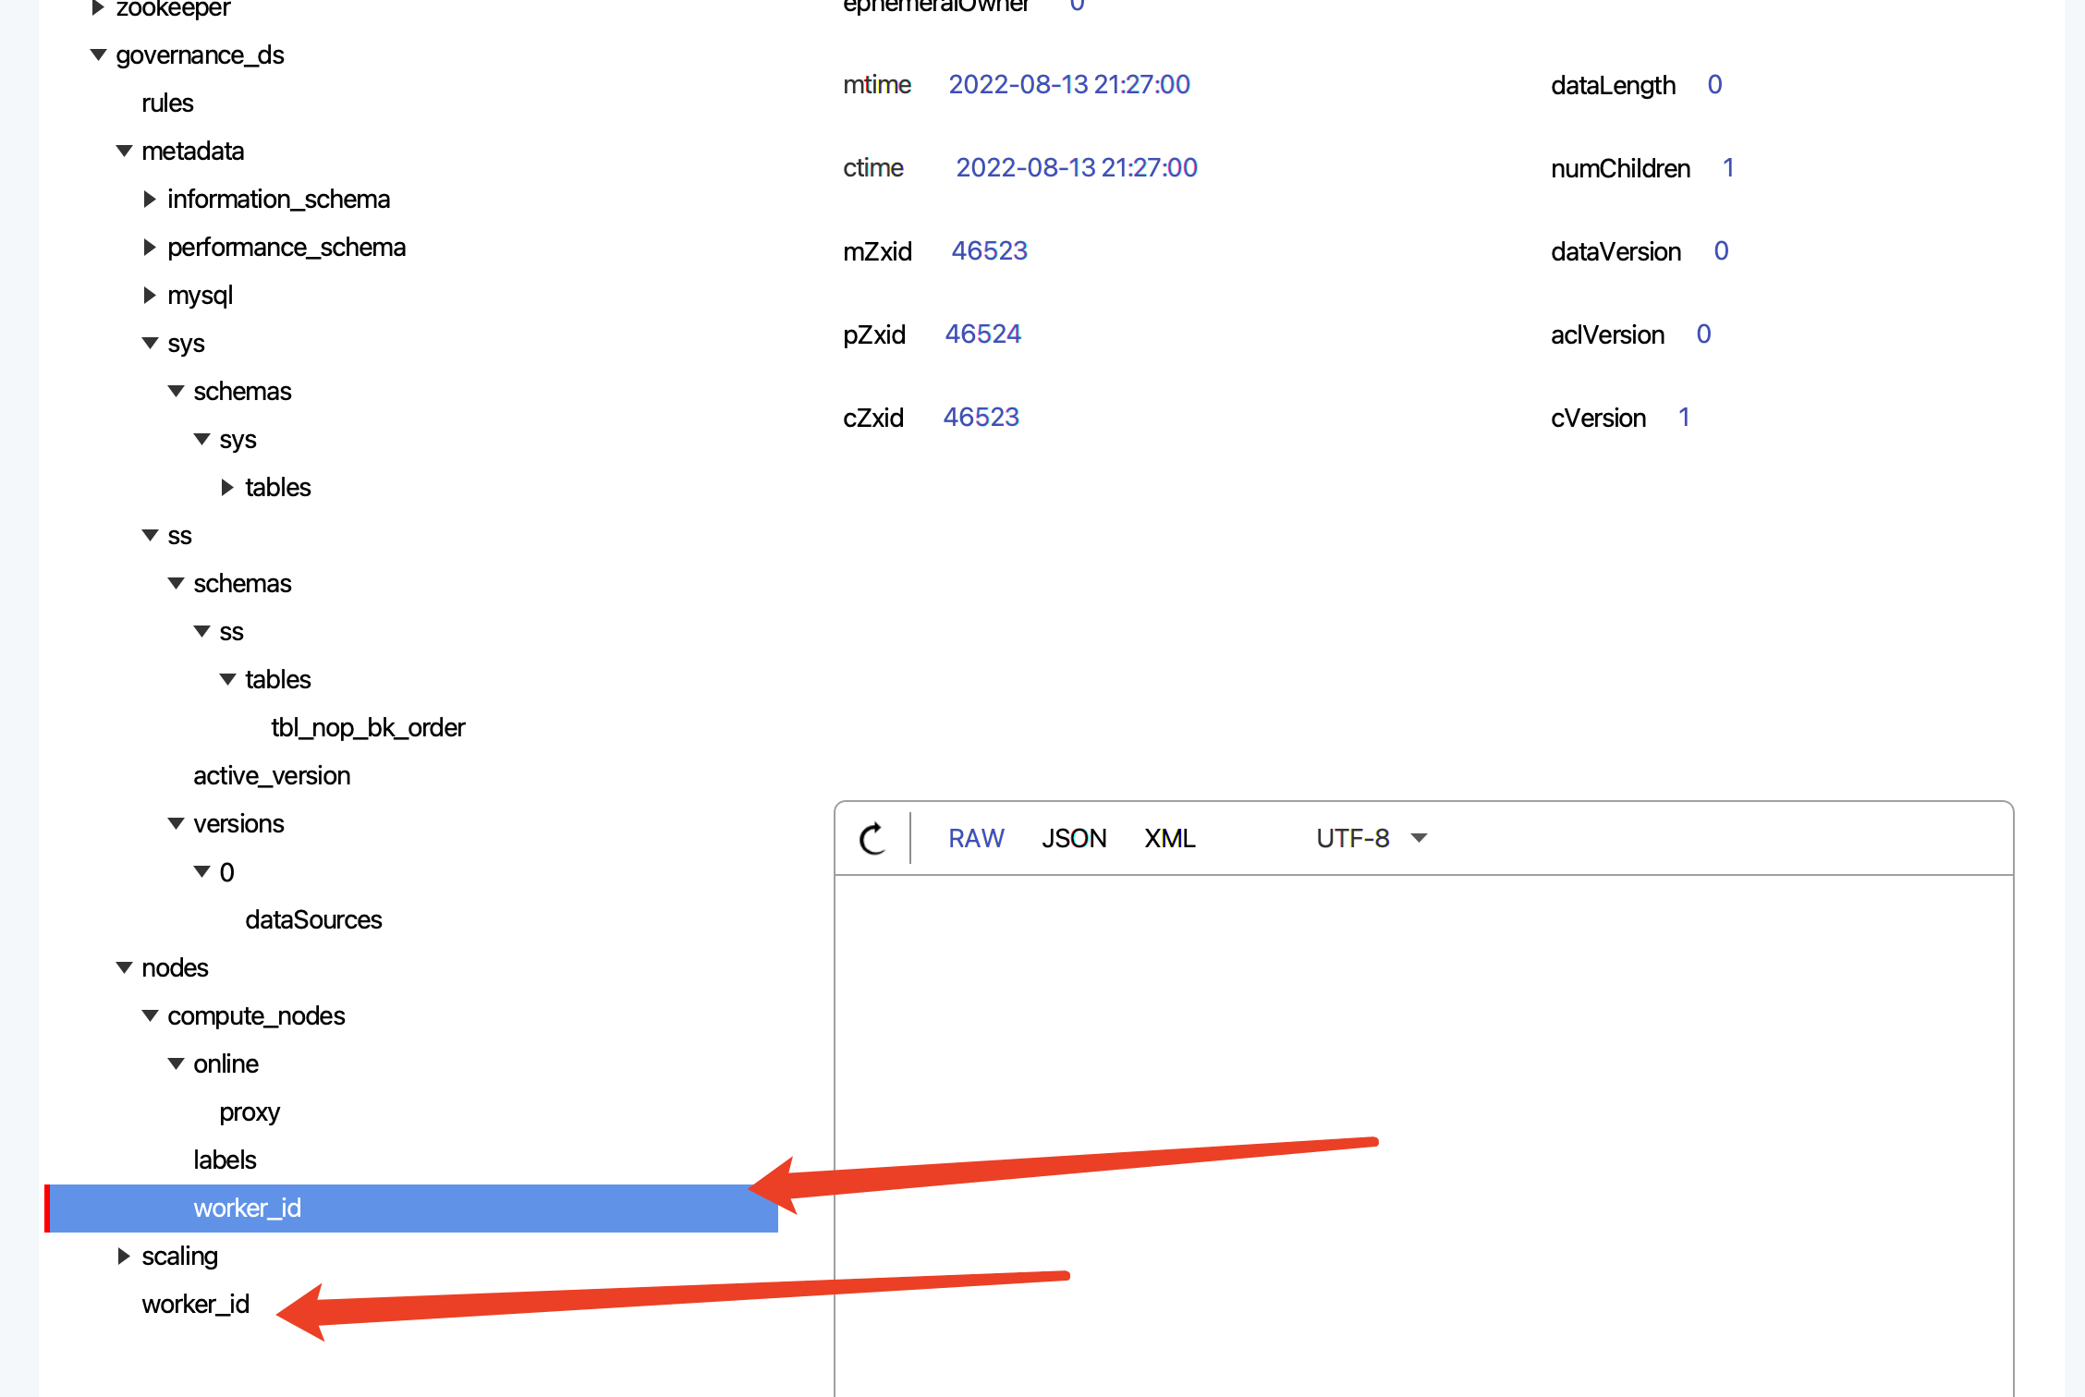Select the bottom worker_id node
Viewport: 2085px width, 1397px height.
pyautogui.click(x=195, y=1304)
